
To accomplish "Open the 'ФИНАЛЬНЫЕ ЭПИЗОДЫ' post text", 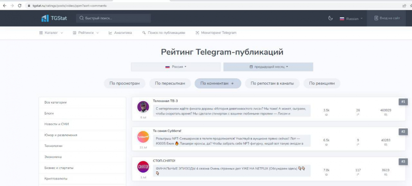I will click(232, 171).
